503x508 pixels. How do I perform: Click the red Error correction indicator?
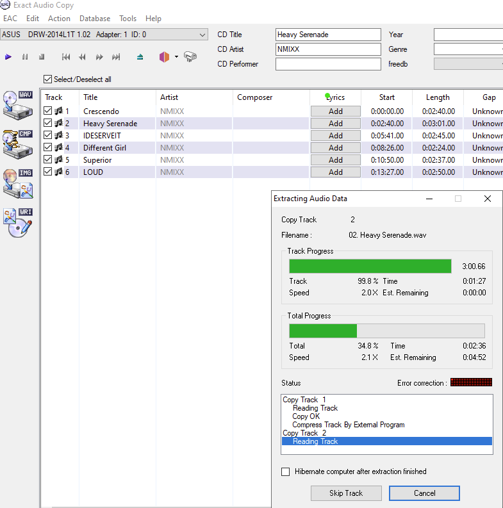click(x=471, y=382)
